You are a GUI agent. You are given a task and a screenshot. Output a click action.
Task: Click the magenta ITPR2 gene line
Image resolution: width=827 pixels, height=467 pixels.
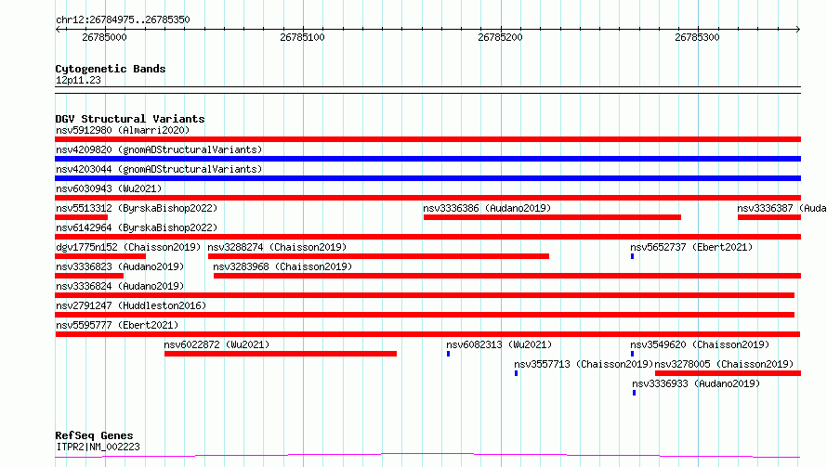click(427, 456)
